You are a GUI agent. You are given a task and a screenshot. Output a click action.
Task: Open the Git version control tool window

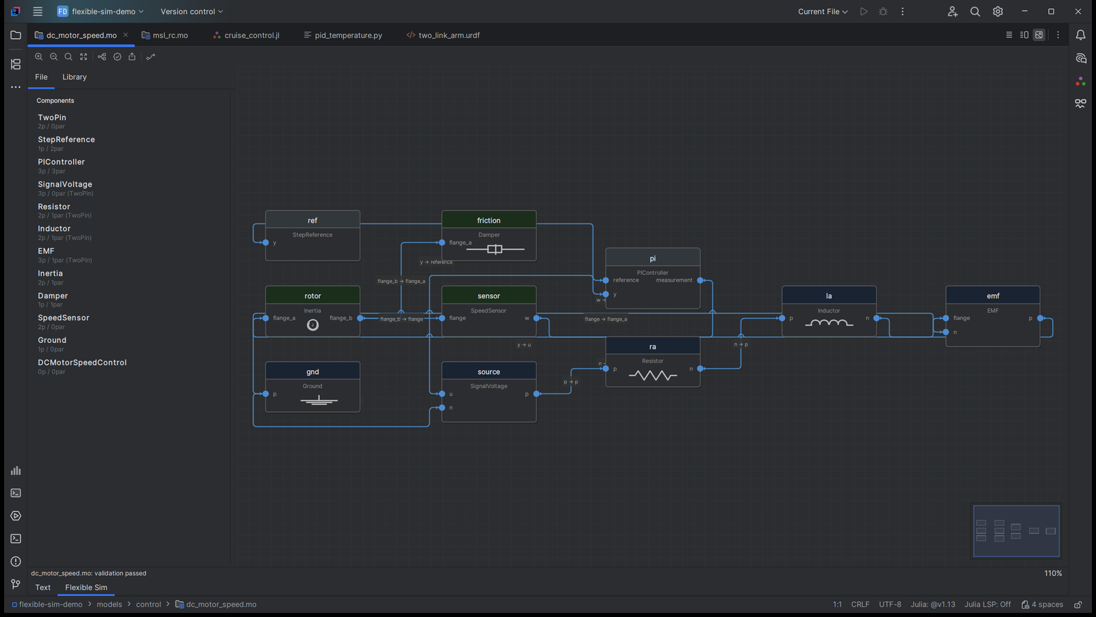pyautogui.click(x=16, y=584)
